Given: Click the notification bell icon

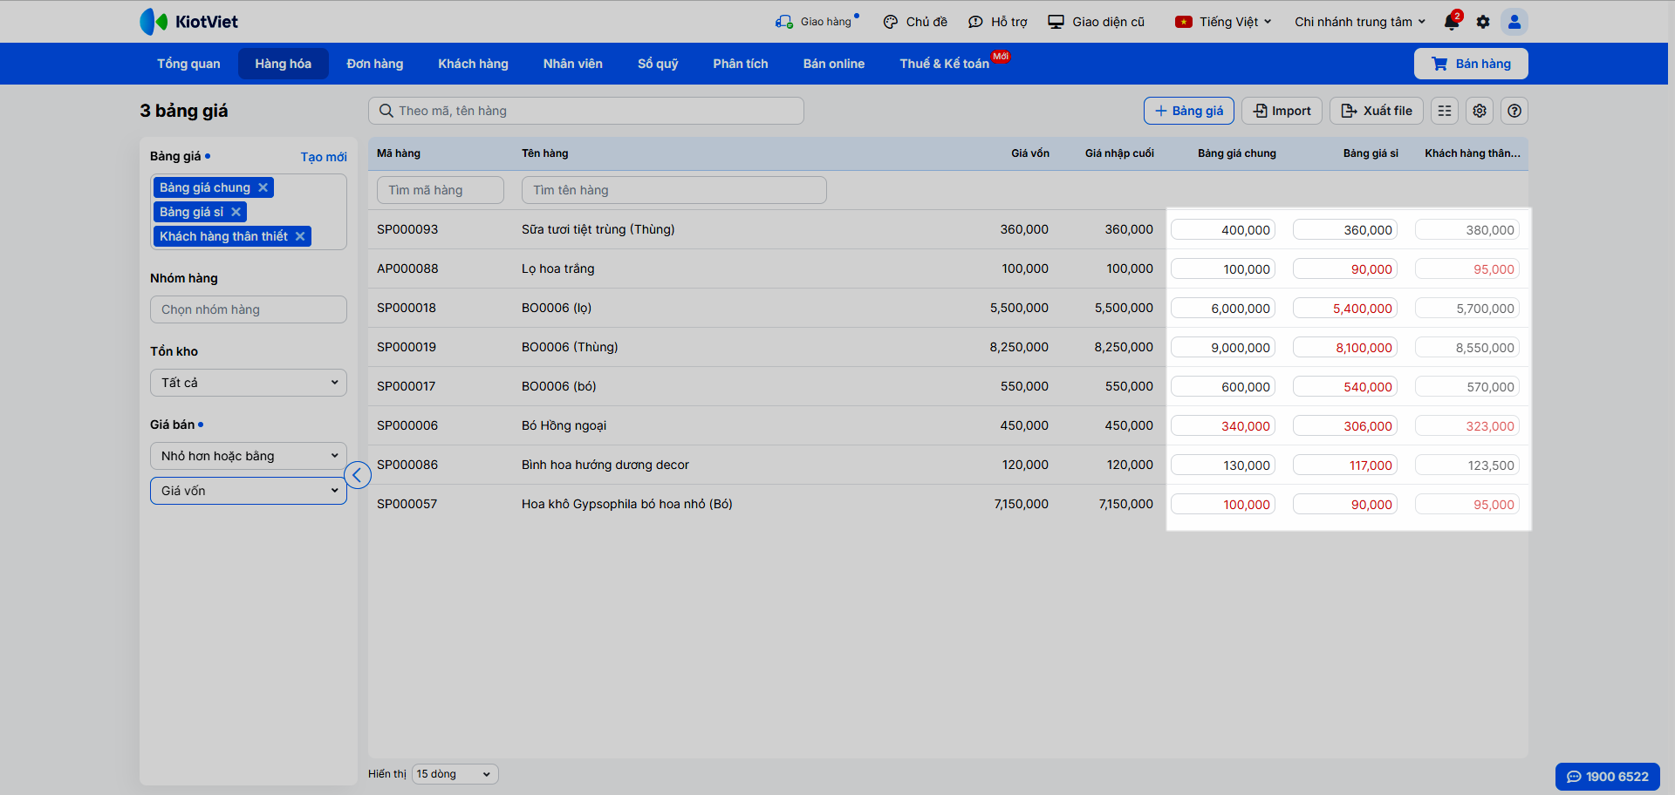Looking at the screenshot, I should [x=1452, y=22].
